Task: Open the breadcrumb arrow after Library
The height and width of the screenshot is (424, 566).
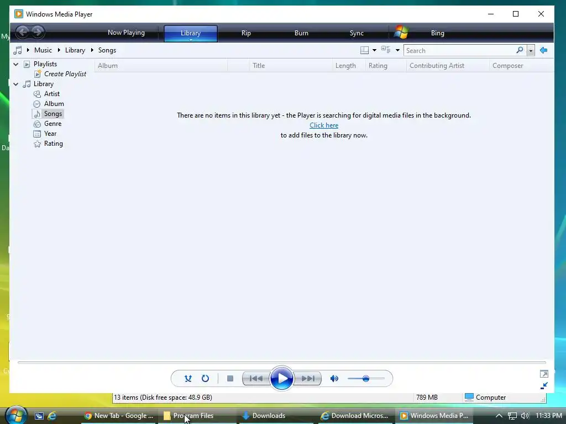Action: (92, 50)
